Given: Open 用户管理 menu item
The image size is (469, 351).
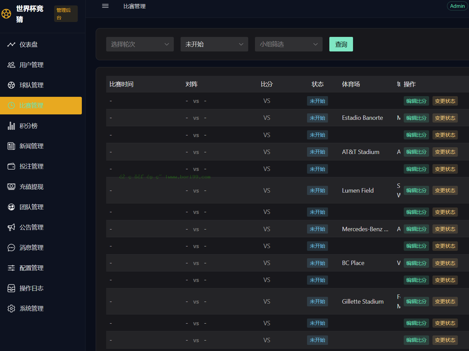Looking at the screenshot, I should [41, 65].
